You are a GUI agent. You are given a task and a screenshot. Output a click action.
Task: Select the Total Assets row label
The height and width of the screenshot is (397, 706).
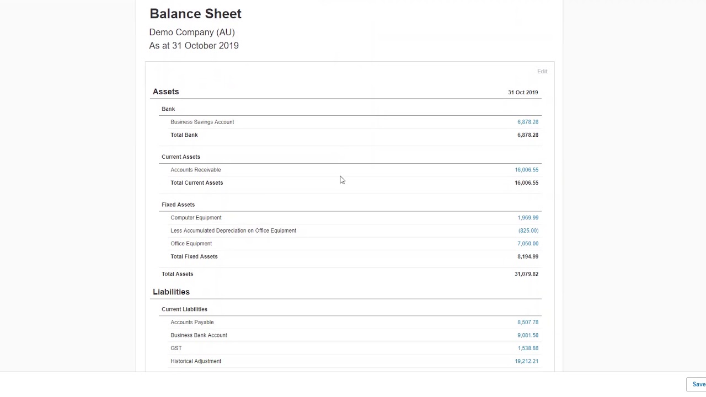(x=177, y=274)
